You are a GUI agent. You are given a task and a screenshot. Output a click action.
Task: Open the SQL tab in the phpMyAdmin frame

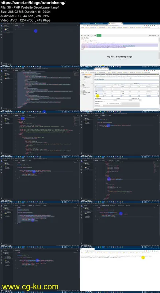click(108, 76)
